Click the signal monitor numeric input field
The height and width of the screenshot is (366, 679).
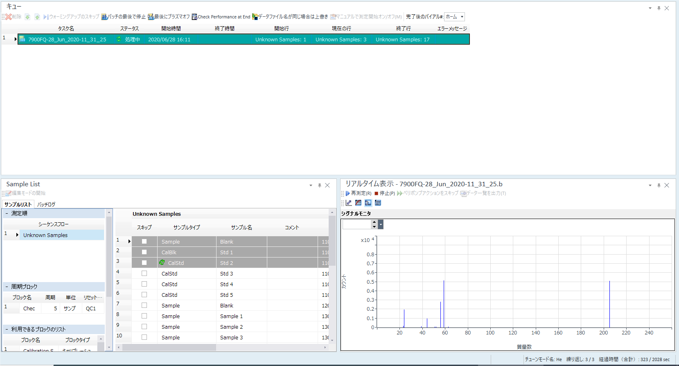[x=356, y=224]
